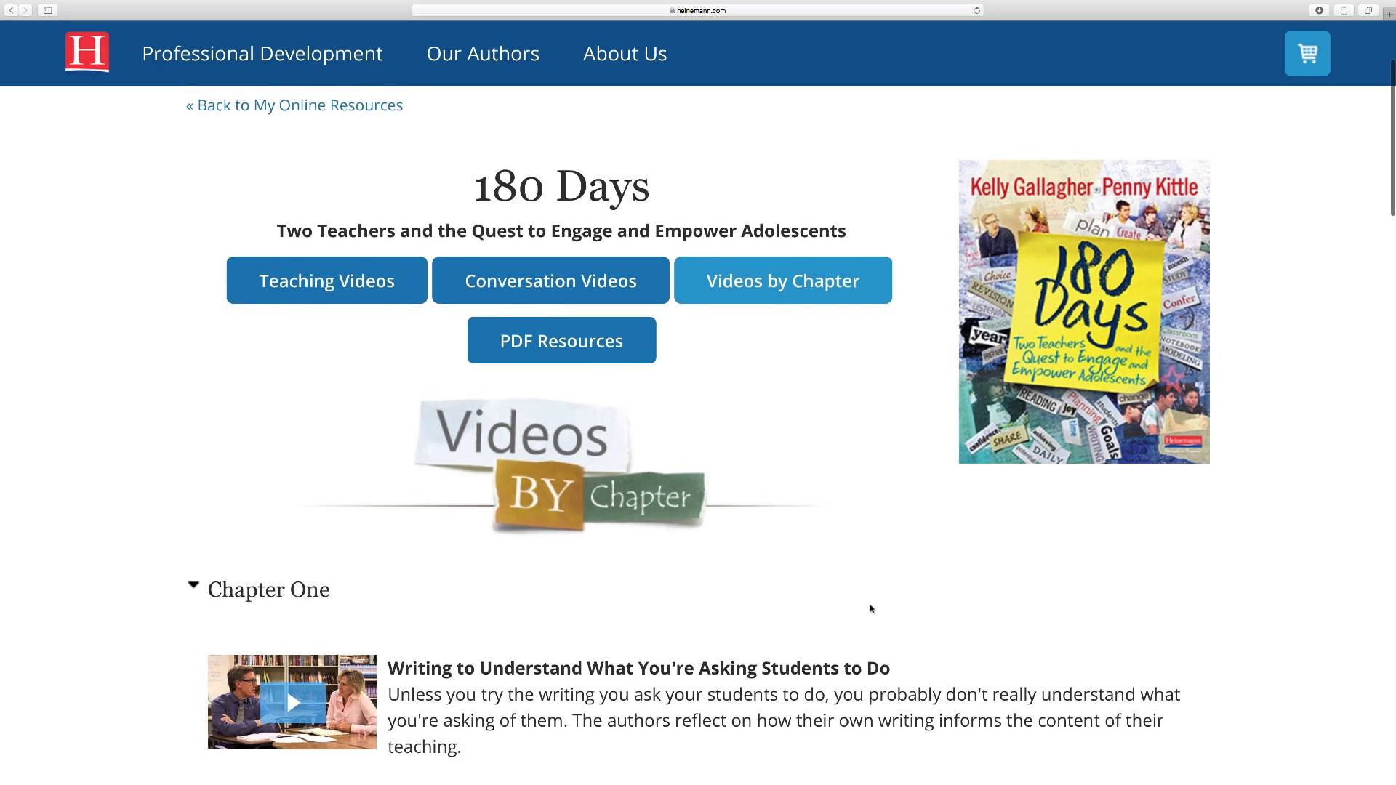Open the Safari downloads icon

(x=1319, y=10)
